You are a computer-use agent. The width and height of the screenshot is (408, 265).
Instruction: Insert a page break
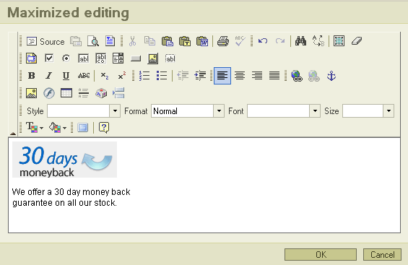point(118,93)
